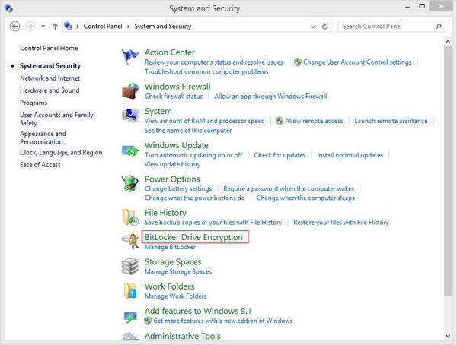
Task: Click the Work Folders icon
Action: coord(130,290)
